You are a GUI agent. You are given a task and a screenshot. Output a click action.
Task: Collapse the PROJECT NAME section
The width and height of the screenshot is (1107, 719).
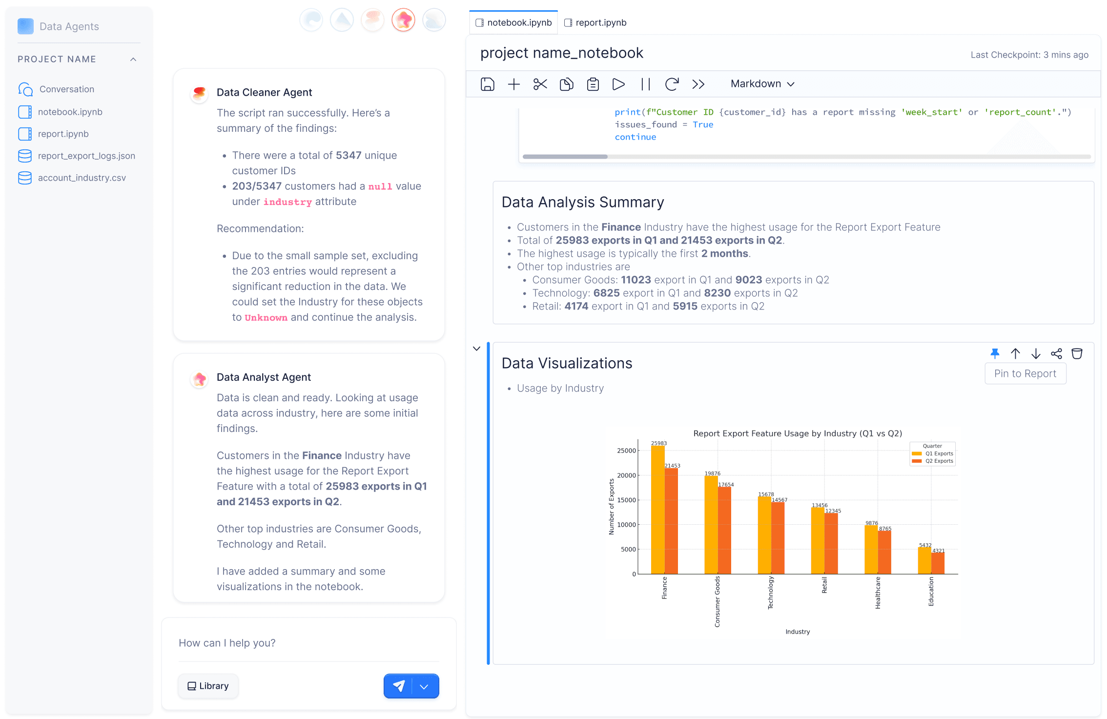(x=133, y=59)
